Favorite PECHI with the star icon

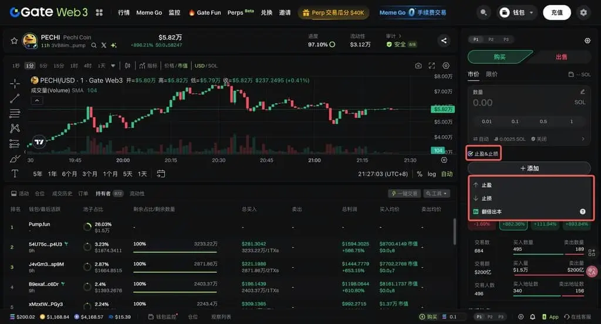pos(14,40)
